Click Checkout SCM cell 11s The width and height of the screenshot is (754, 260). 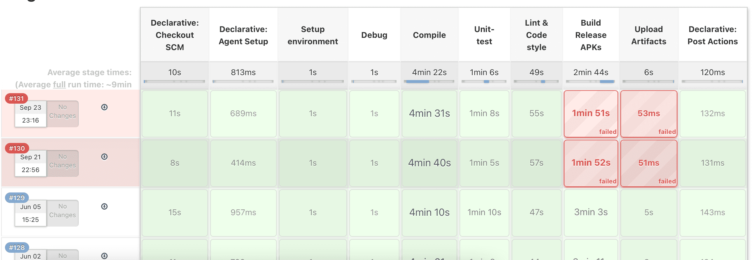click(175, 114)
